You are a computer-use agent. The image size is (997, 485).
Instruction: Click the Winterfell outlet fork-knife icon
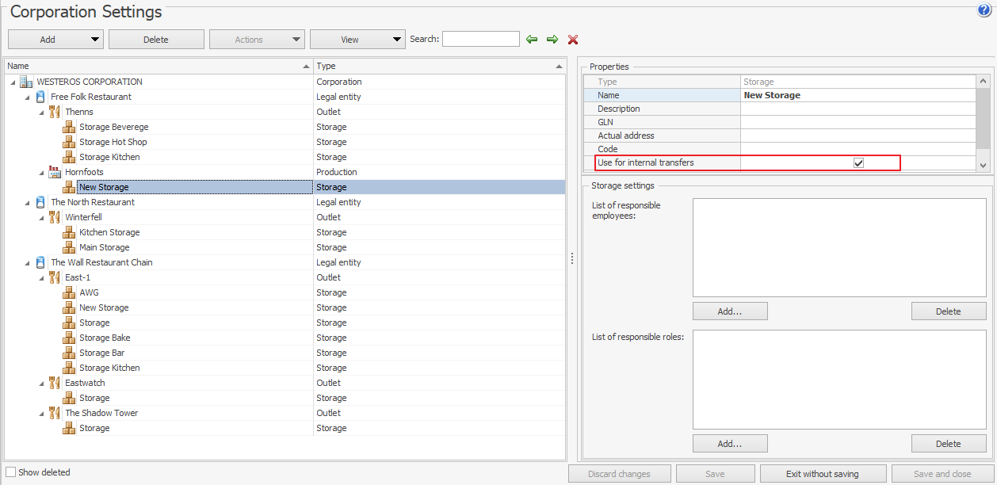click(55, 217)
